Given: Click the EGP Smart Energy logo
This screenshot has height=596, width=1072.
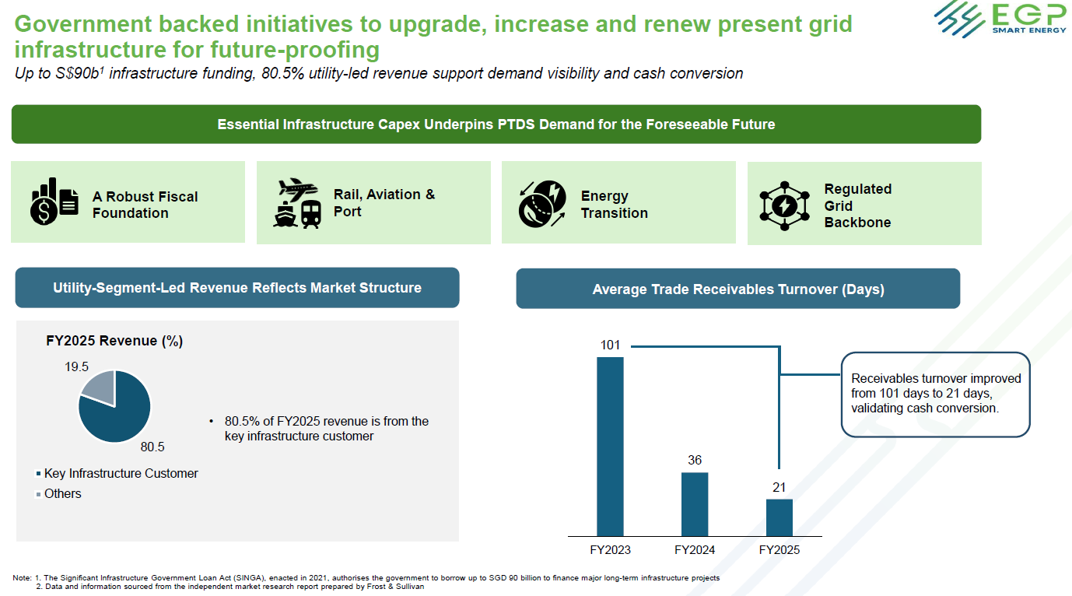Looking at the screenshot, I should coord(998,19).
